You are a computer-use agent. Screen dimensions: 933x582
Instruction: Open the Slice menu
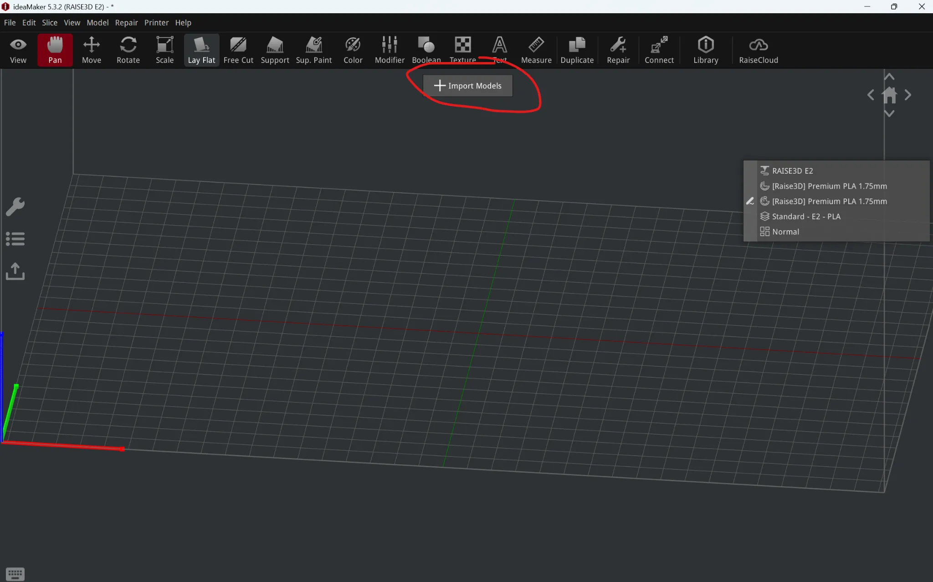pos(50,22)
